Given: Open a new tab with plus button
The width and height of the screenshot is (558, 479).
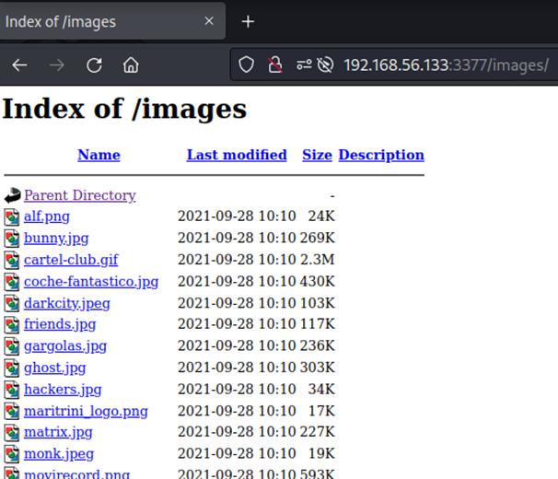Looking at the screenshot, I should 248,21.
